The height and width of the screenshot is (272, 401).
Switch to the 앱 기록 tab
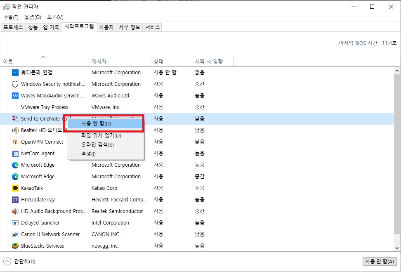click(51, 27)
